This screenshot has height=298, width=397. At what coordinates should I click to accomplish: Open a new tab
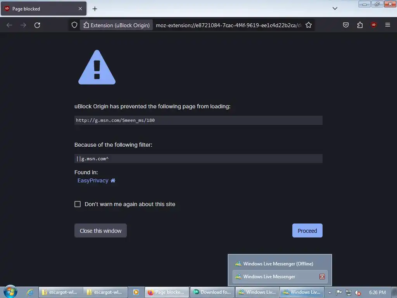tap(95, 9)
